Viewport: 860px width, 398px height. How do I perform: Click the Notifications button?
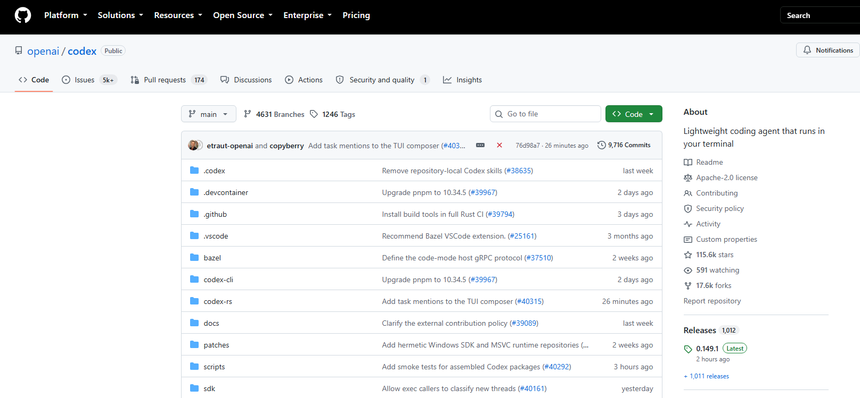point(828,50)
